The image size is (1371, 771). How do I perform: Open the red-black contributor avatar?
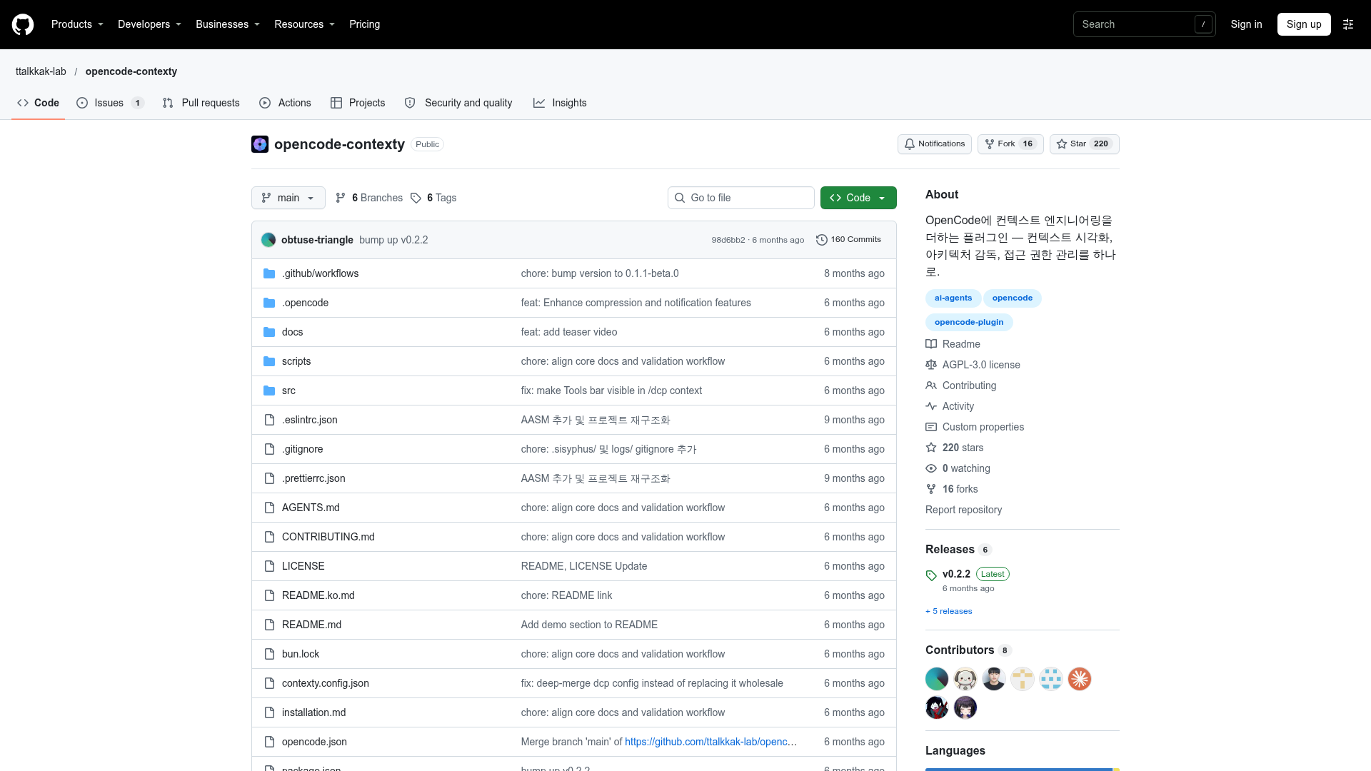[x=937, y=707]
